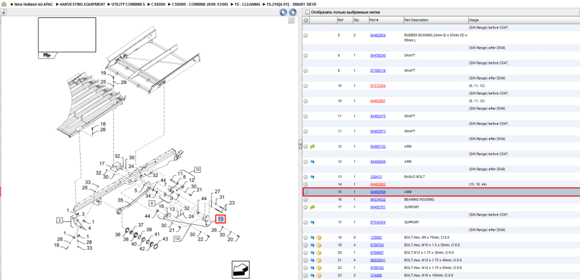
Task: Click the 'Ref' column header
Action: [x=345, y=20]
